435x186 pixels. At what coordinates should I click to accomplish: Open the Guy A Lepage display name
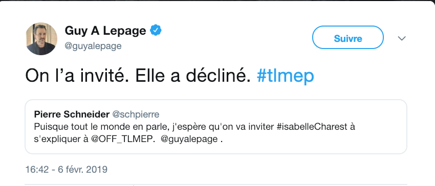click(105, 31)
